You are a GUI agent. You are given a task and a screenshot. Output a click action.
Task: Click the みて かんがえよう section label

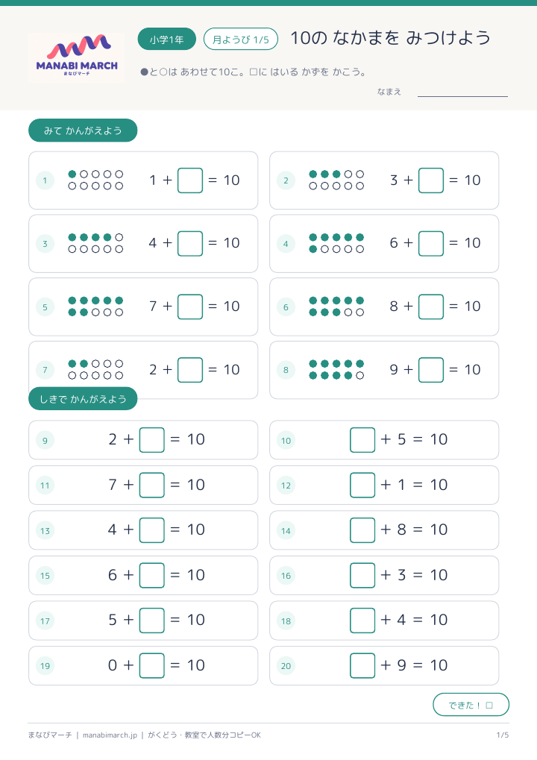[83, 131]
